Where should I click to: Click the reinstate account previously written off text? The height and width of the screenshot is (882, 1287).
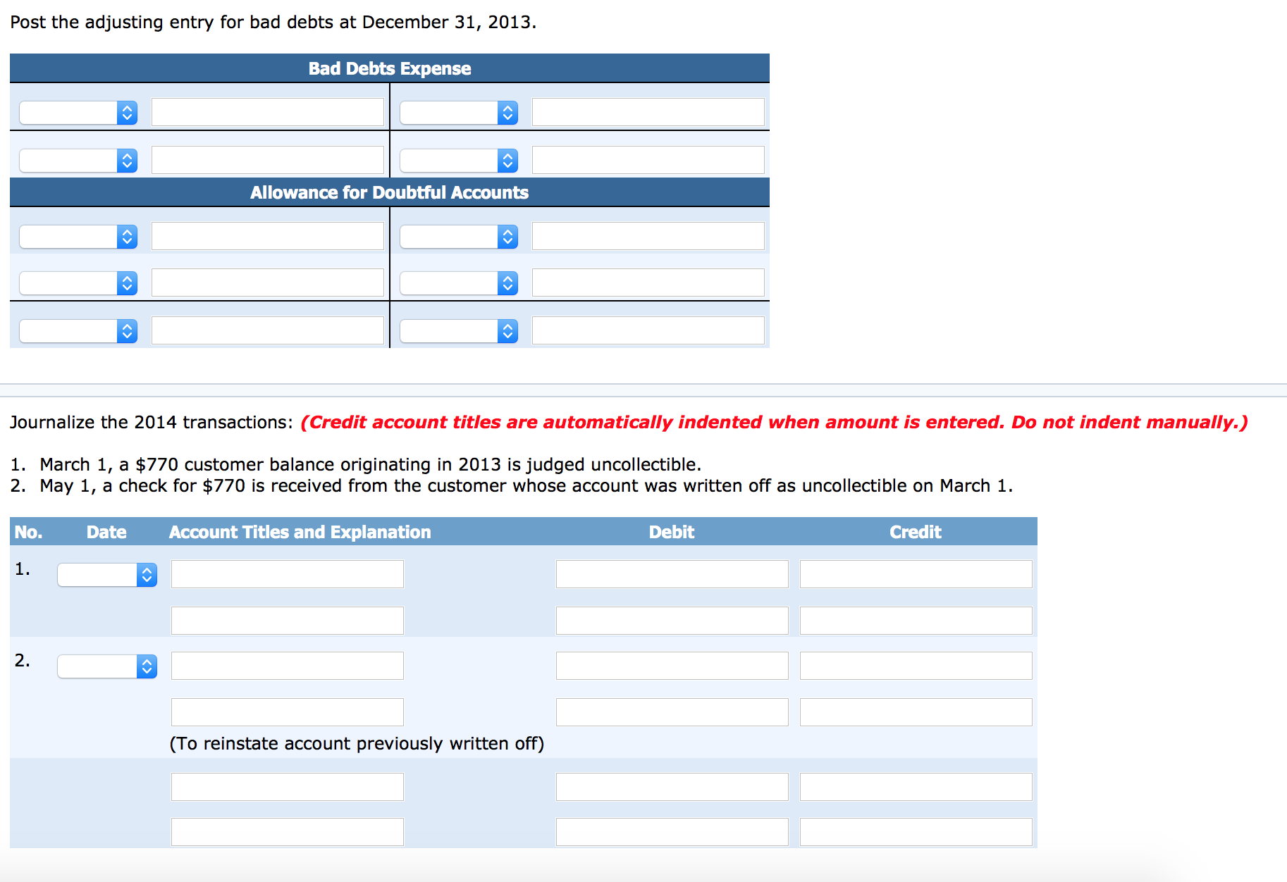[357, 743]
